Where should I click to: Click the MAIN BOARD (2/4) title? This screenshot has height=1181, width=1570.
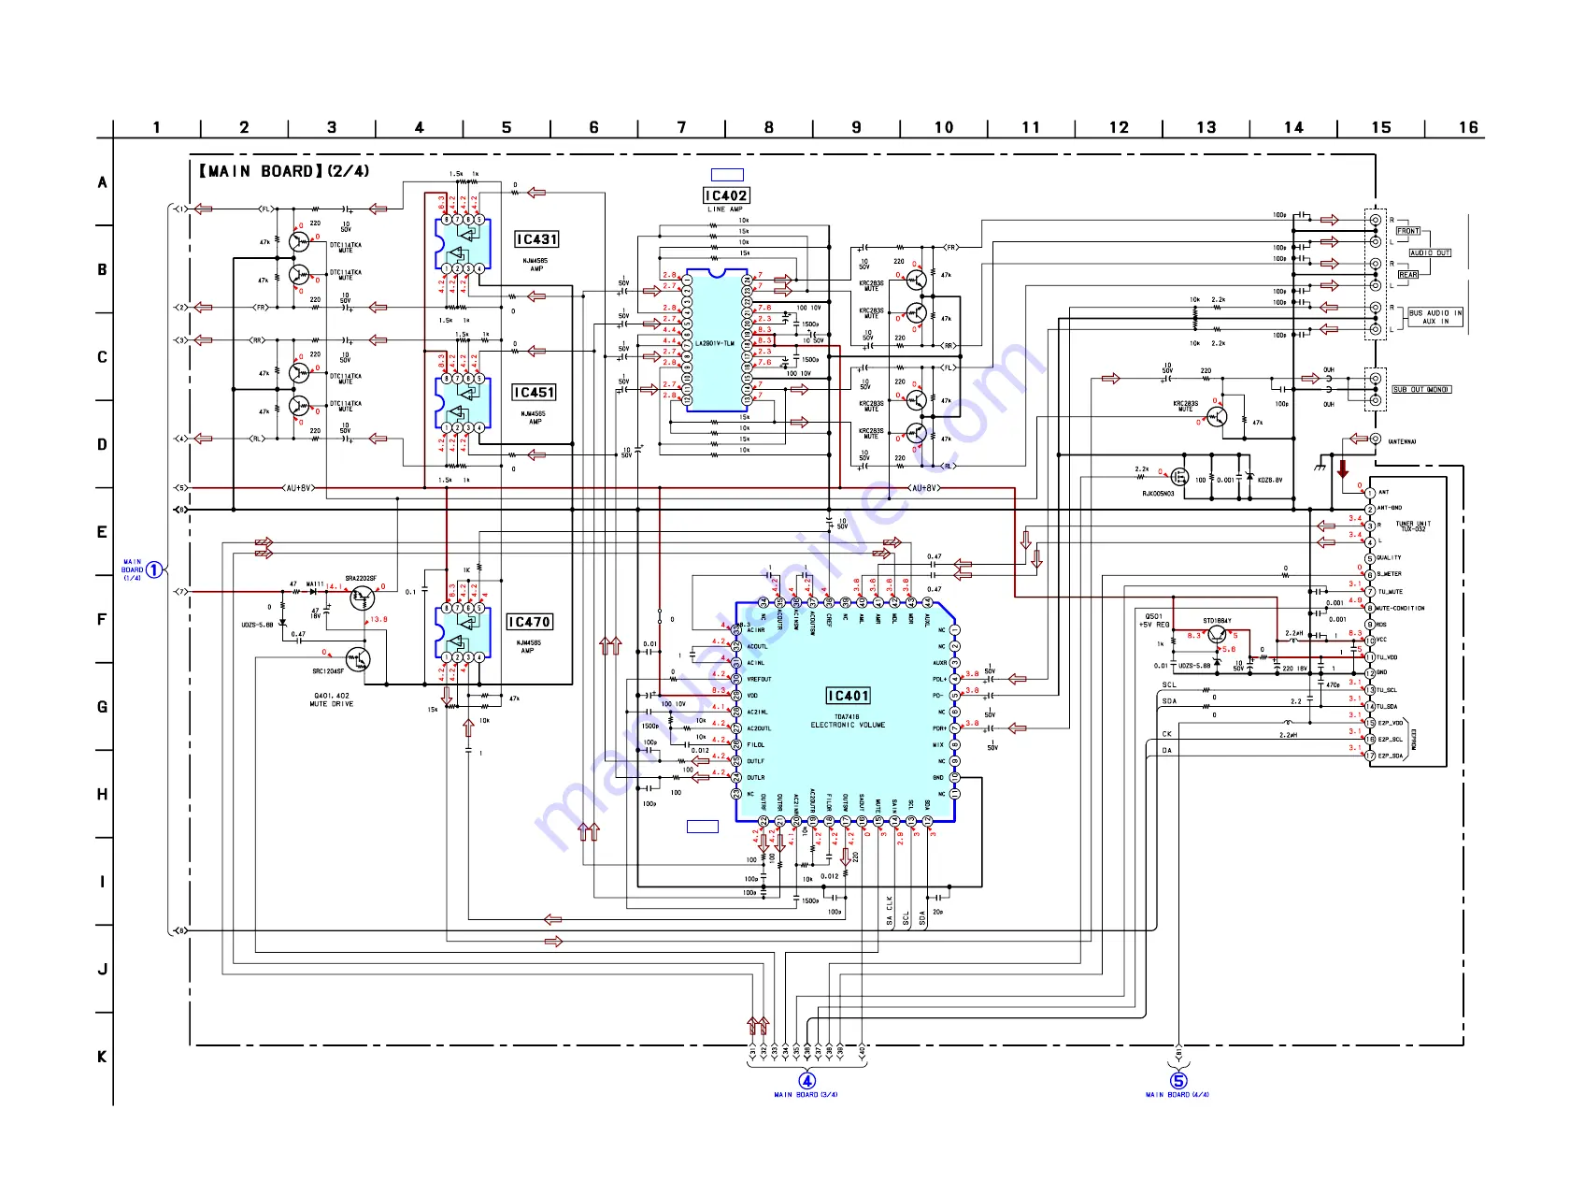click(284, 171)
